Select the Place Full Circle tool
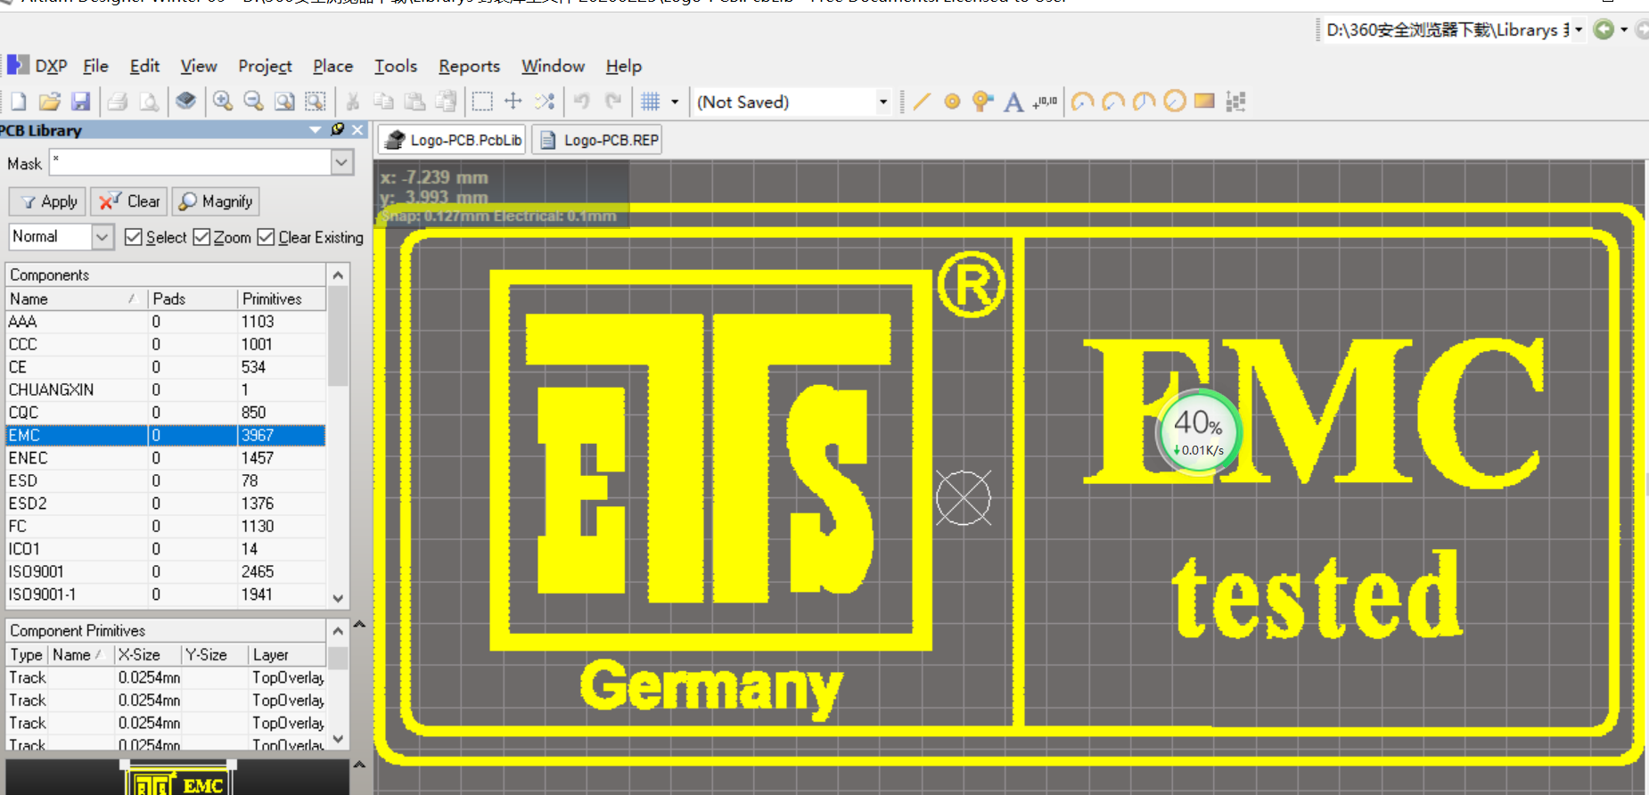Viewport: 1649px width, 795px height. pyautogui.click(x=1175, y=102)
